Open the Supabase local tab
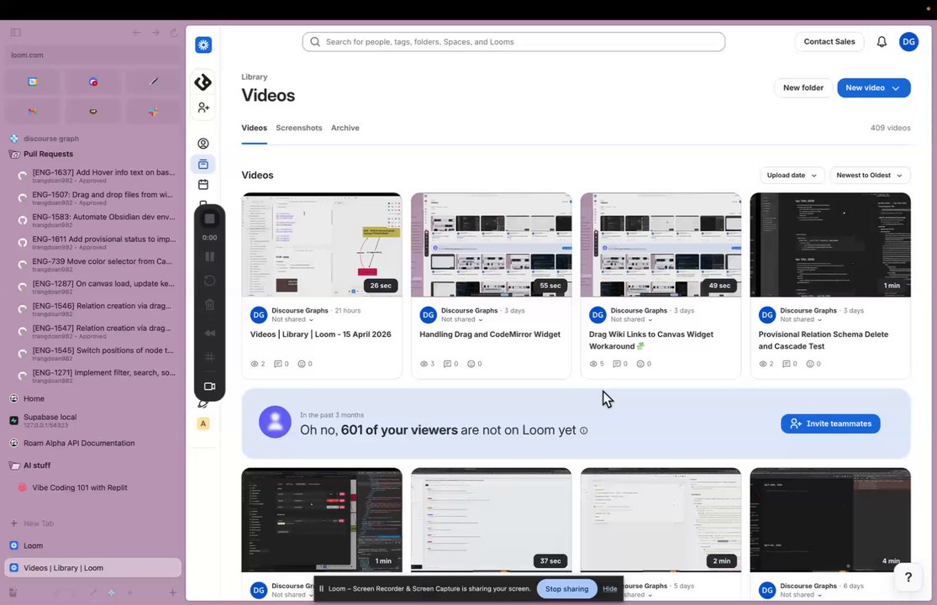937x605 pixels. click(x=92, y=420)
